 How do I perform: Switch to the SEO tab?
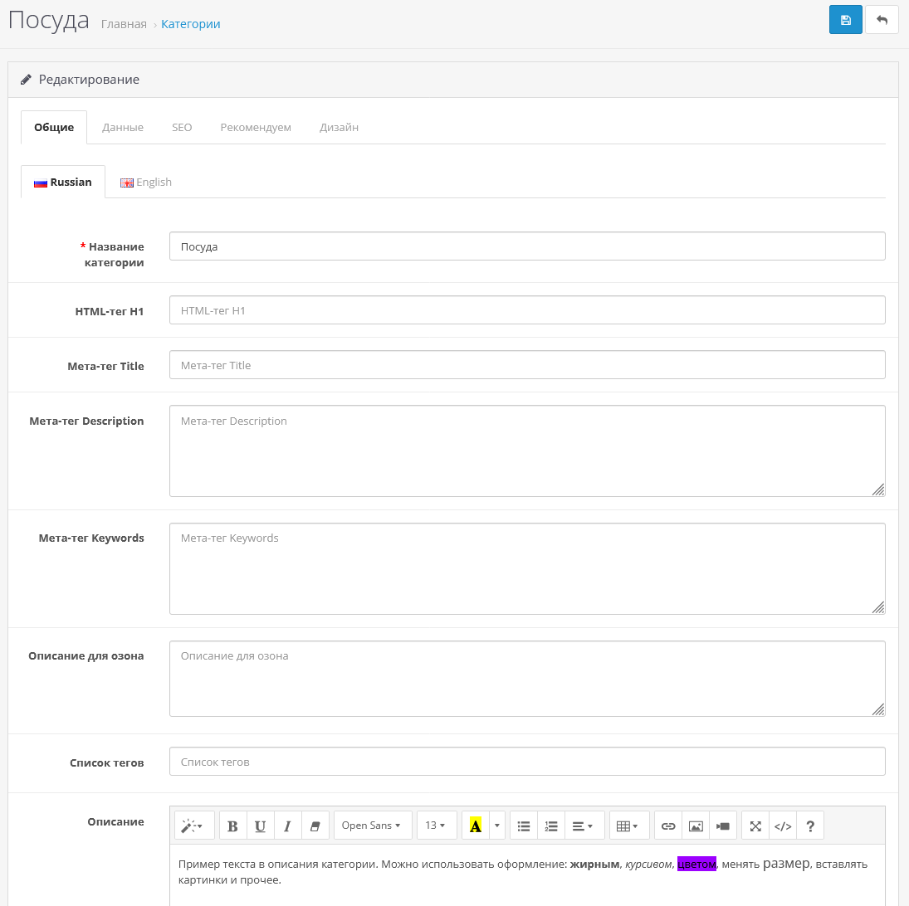pyautogui.click(x=182, y=128)
